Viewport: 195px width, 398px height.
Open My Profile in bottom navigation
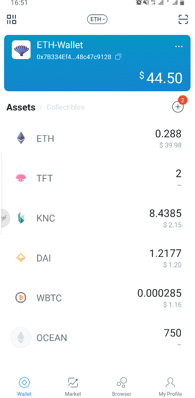click(171, 387)
